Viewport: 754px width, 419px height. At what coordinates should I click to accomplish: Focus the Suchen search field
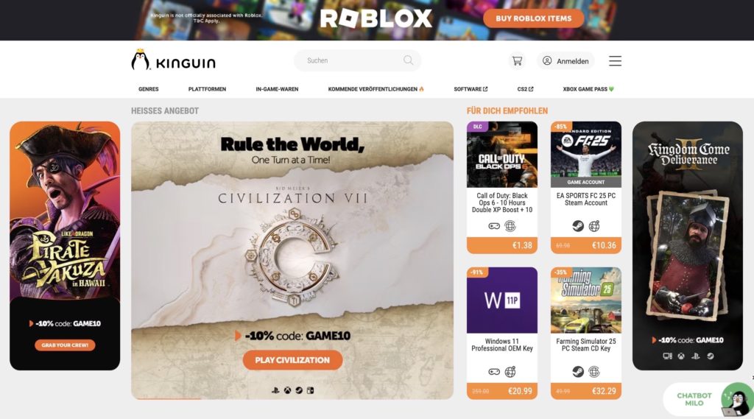(x=357, y=60)
